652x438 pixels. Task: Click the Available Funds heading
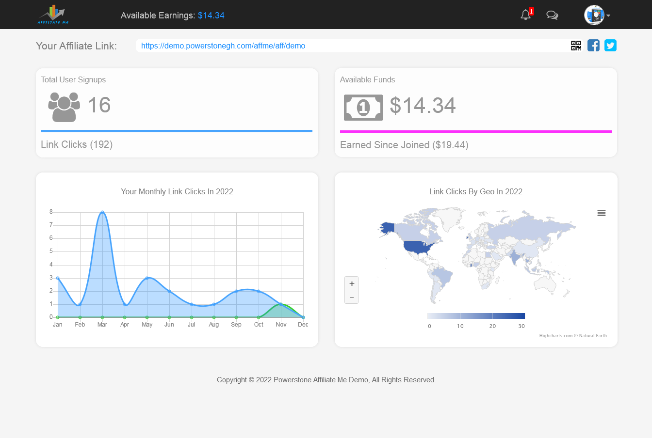367,80
